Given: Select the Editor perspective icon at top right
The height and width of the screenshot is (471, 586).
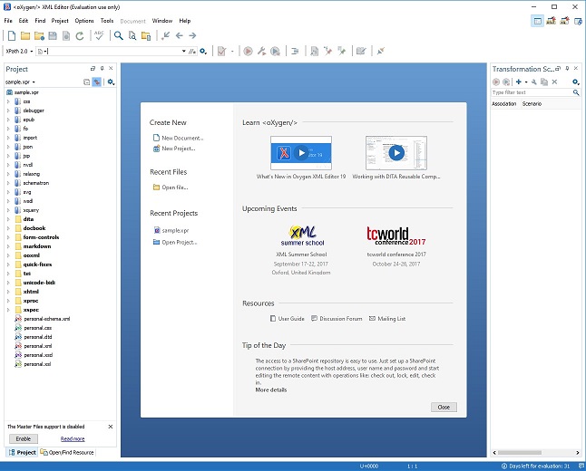Looking at the screenshot, I should (x=537, y=21).
